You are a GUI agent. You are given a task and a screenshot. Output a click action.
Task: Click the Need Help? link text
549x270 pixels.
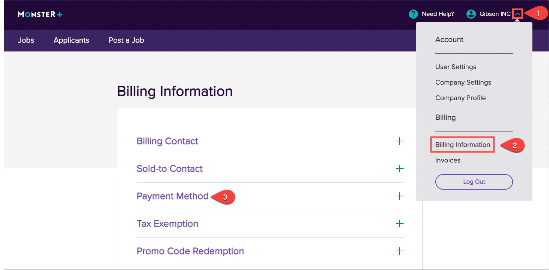[x=438, y=14]
